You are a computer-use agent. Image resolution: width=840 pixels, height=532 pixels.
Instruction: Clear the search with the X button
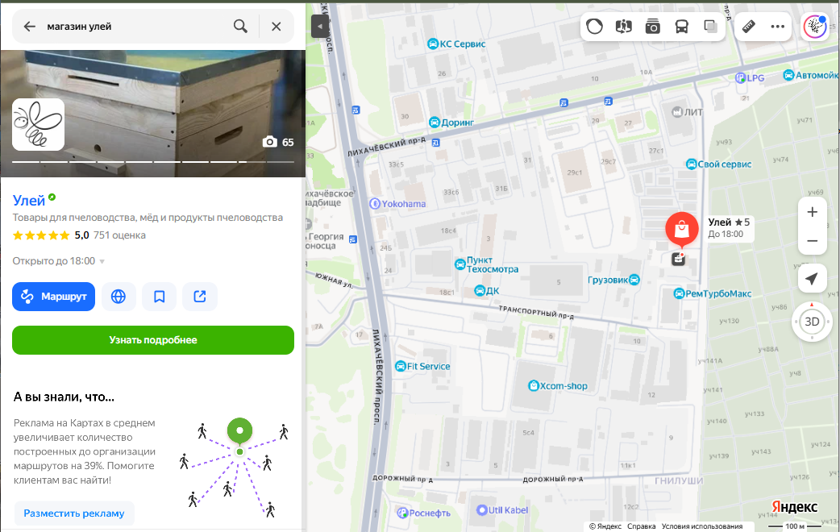pyautogui.click(x=276, y=27)
